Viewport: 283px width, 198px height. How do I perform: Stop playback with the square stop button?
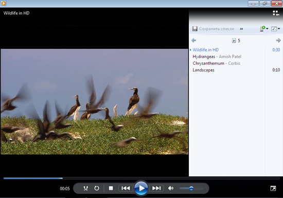[x=111, y=188]
